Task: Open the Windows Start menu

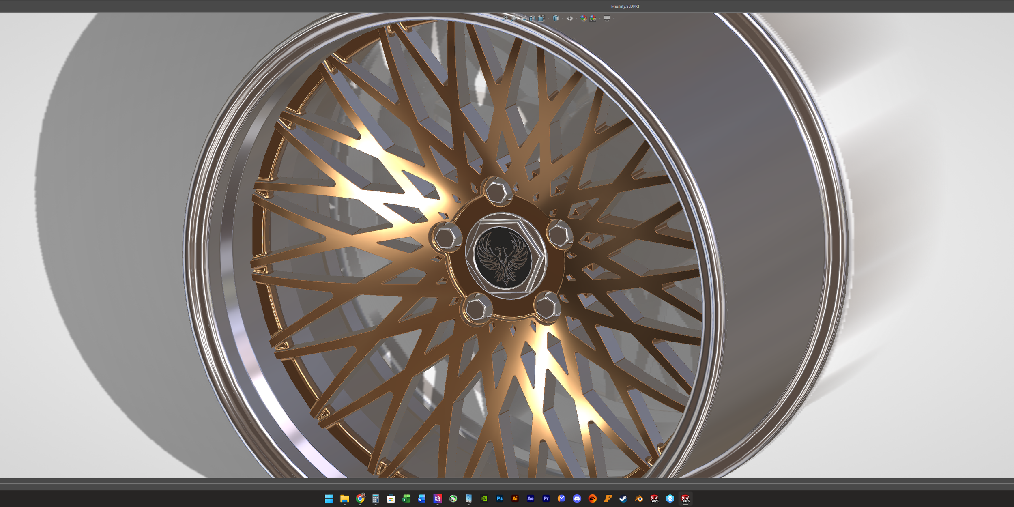Action: pos(329,498)
